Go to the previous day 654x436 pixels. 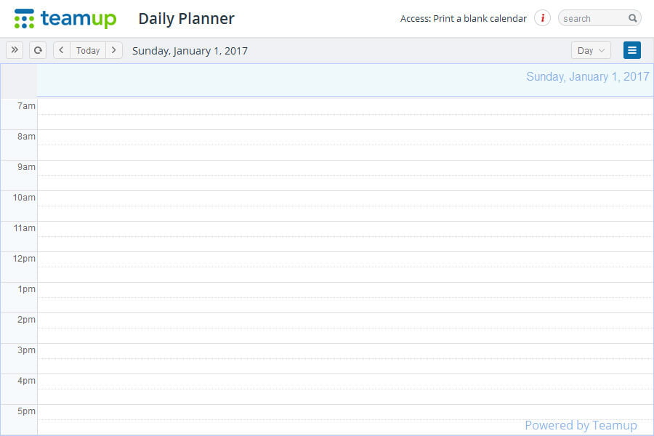(62, 50)
